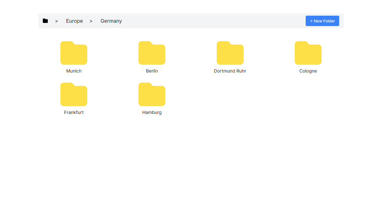
Task: Click the black root folder icon in breadcrumb
Action: [x=45, y=21]
